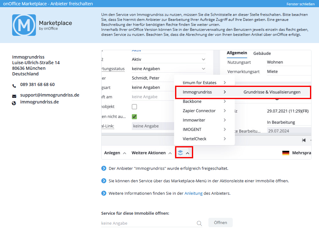This screenshot has height=239, width=319.
Task: Click the 'Miete' value next to Vermarktungsart
Action: [272, 72]
